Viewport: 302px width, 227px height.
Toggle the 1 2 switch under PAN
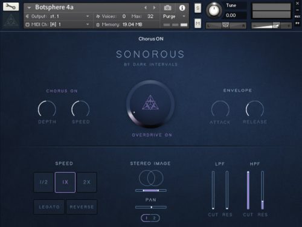pos(150,218)
